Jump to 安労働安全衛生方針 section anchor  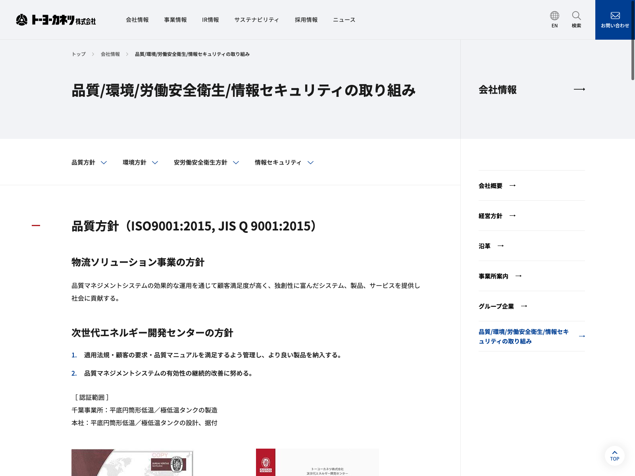(x=206, y=163)
